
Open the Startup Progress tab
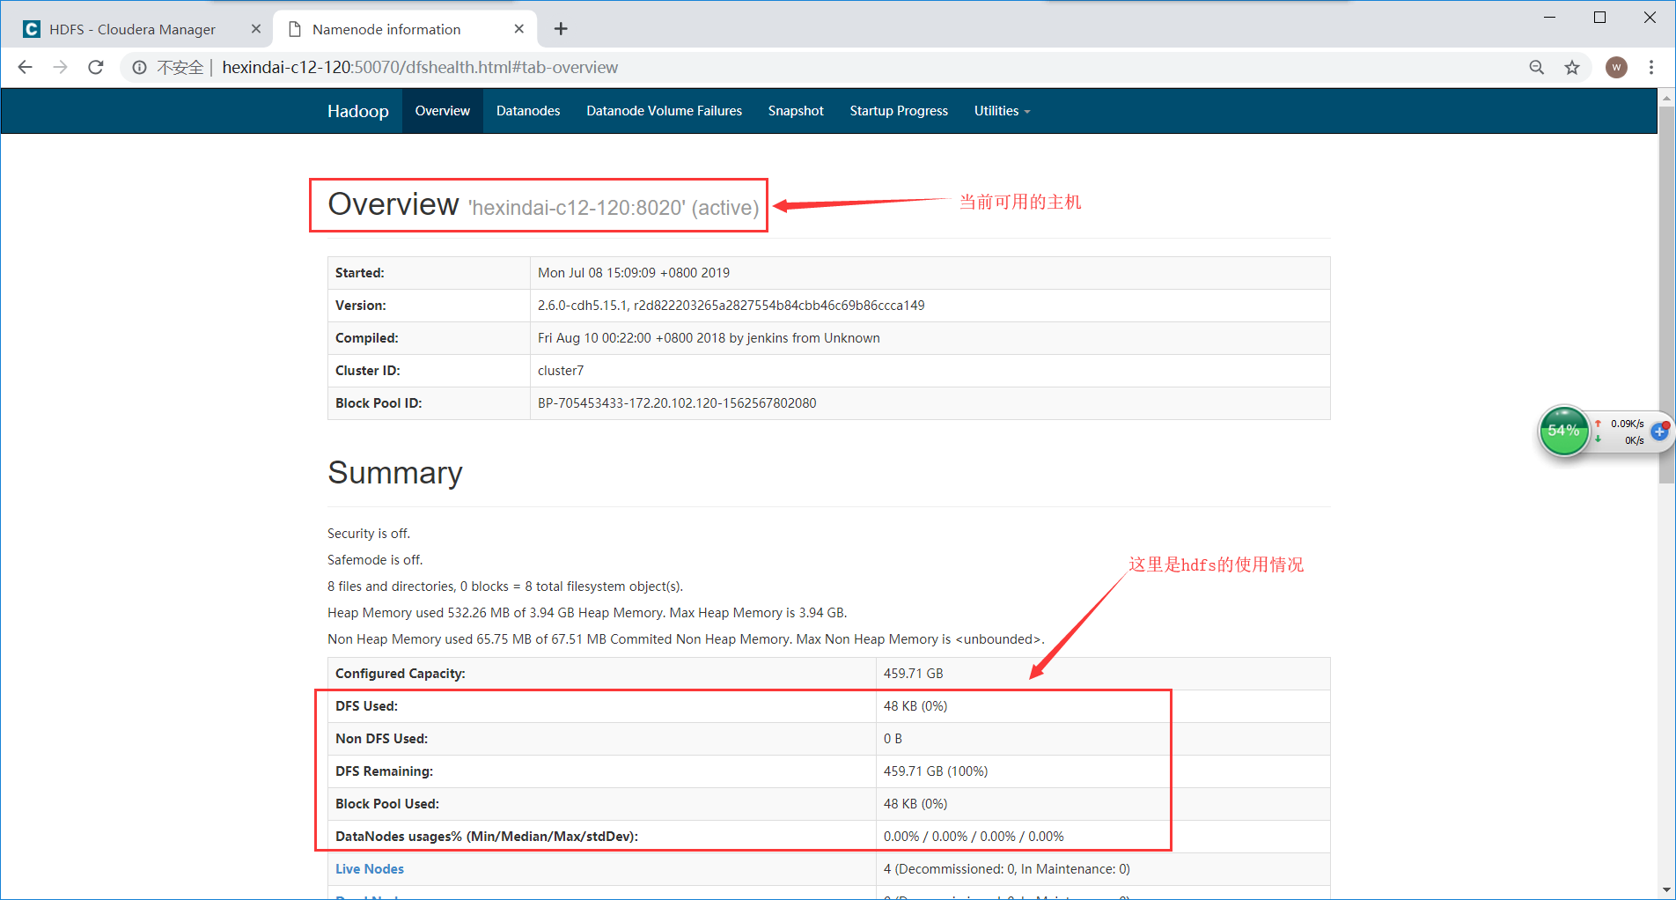point(899,111)
